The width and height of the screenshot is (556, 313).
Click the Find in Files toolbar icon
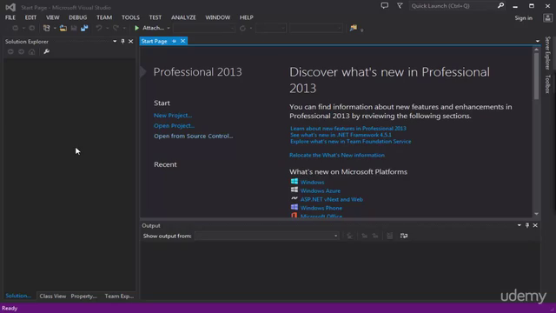tap(354, 28)
